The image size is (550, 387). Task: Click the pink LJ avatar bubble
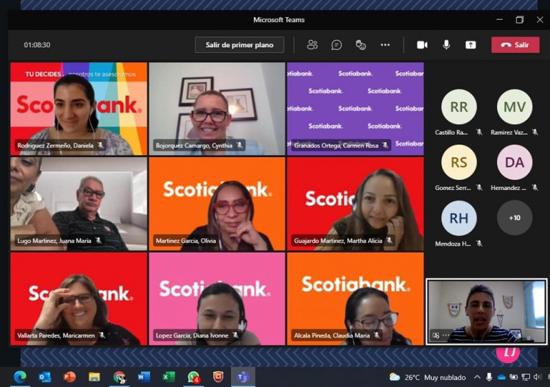point(507,354)
